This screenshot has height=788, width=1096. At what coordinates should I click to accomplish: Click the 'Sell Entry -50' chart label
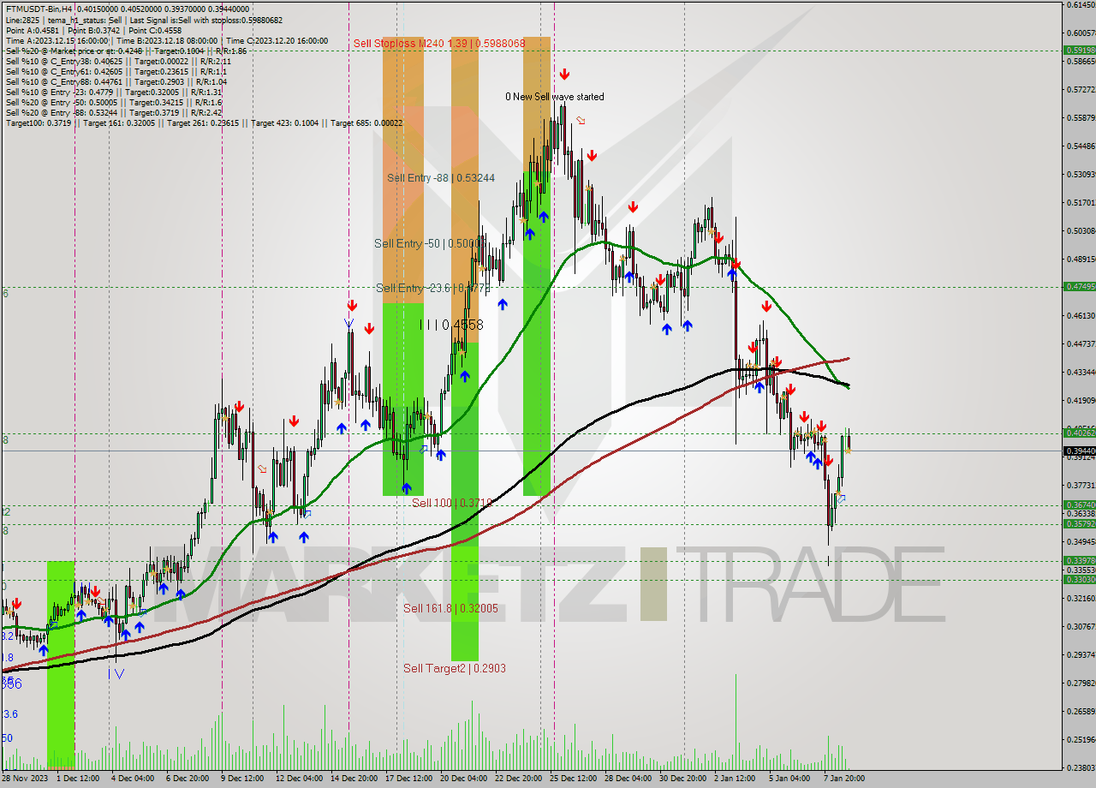(x=432, y=243)
